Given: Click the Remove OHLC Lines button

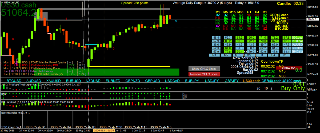Looking at the screenshot, I should pos(204,74).
